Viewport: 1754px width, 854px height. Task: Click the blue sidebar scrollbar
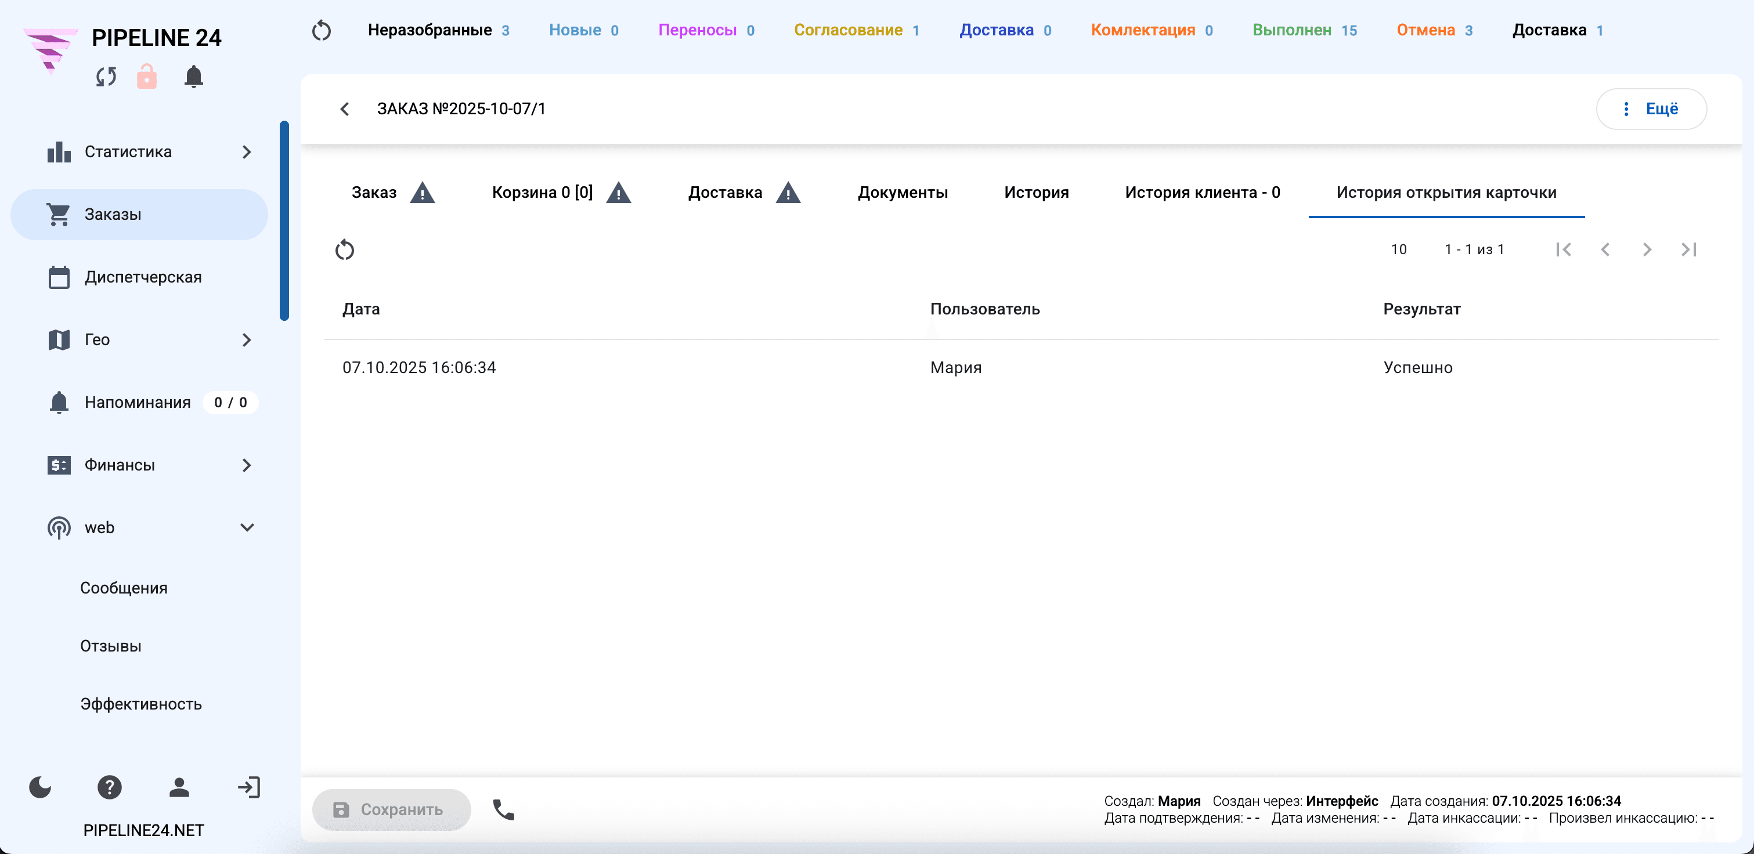point(284,220)
